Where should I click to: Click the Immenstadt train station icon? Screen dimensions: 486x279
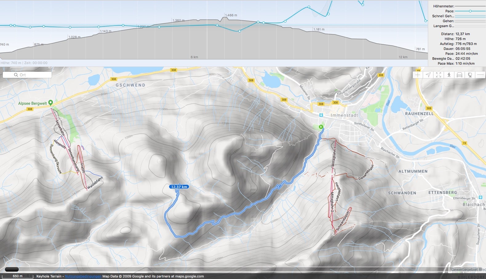point(321,115)
